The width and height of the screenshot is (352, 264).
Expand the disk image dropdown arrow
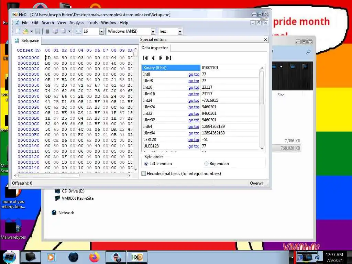69,31
